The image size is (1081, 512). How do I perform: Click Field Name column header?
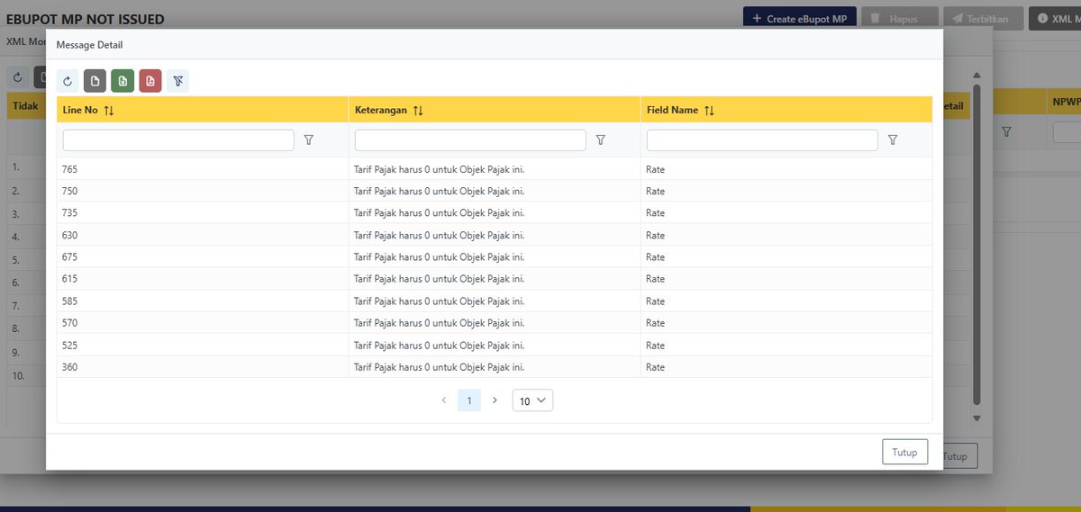click(786, 110)
